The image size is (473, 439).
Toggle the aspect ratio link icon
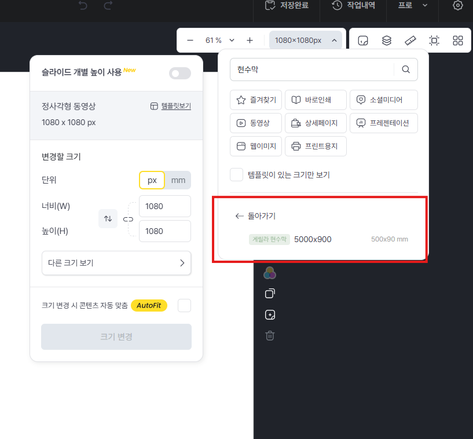click(x=128, y=219)
